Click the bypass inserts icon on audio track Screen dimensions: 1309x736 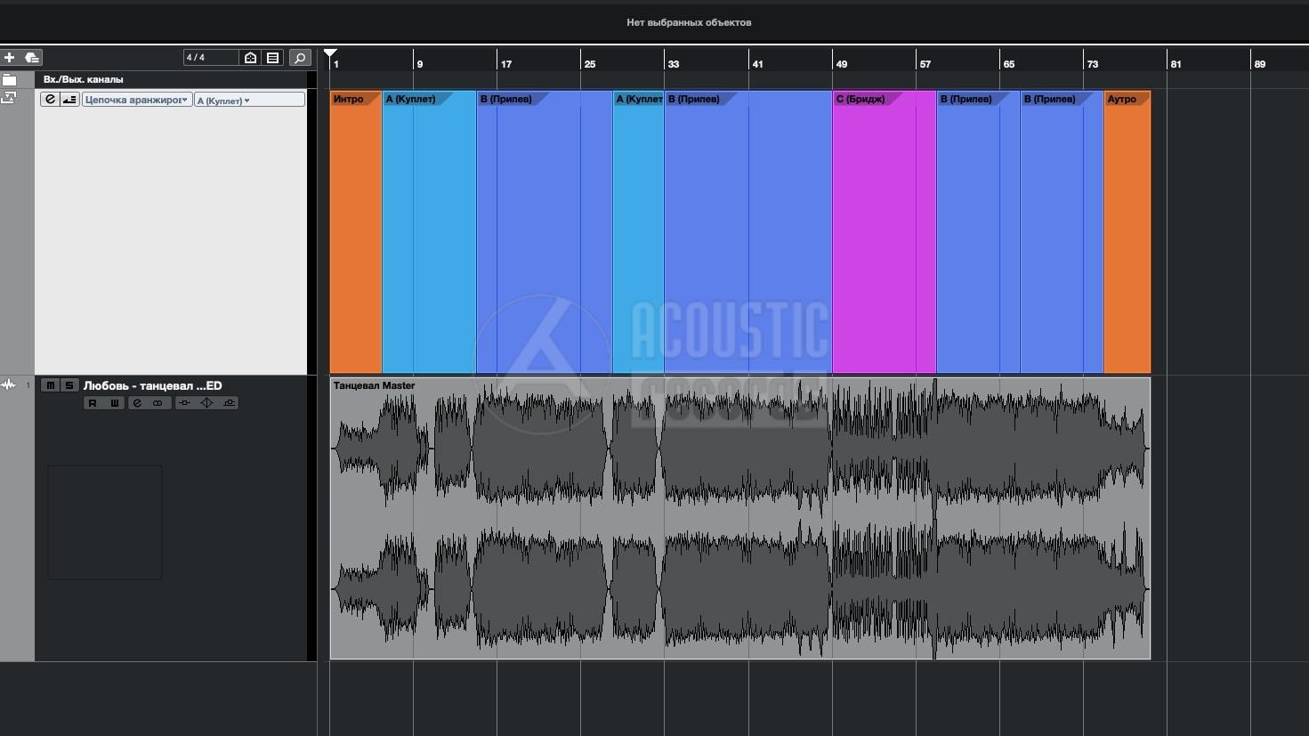184,403
